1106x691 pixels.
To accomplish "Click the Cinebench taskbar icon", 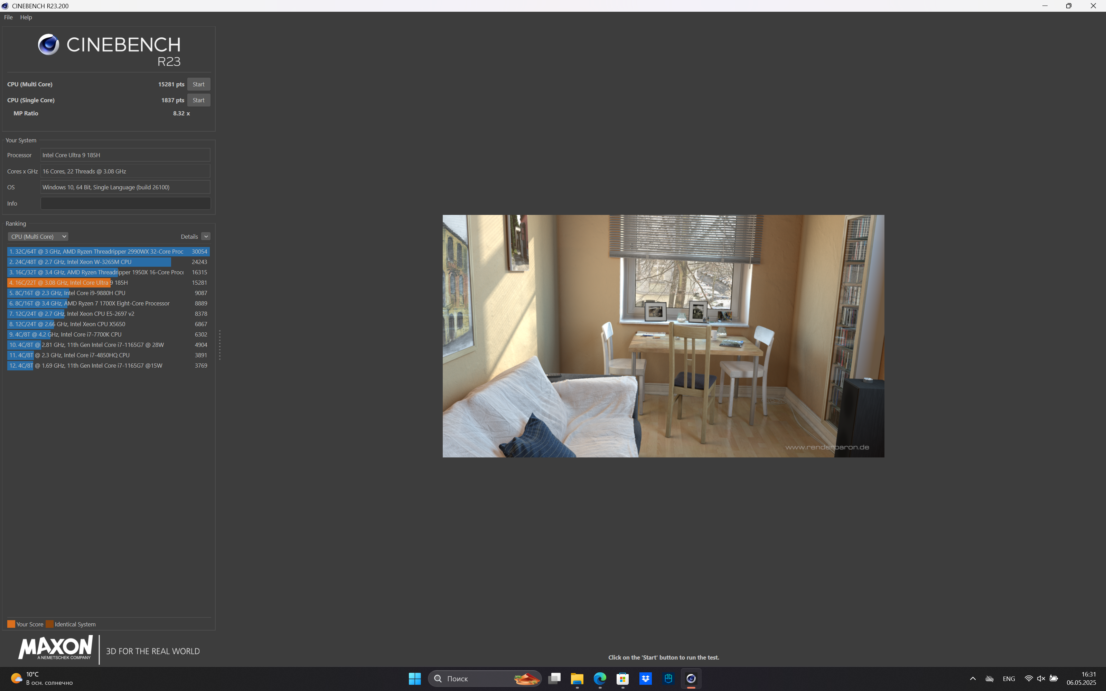I will pos(691,679).
